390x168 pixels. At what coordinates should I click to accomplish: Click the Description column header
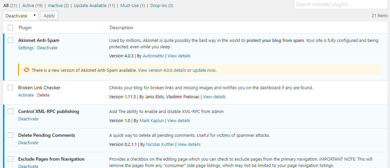tap(121, 27)
